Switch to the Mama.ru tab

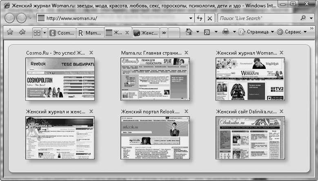tap(90, 33)
